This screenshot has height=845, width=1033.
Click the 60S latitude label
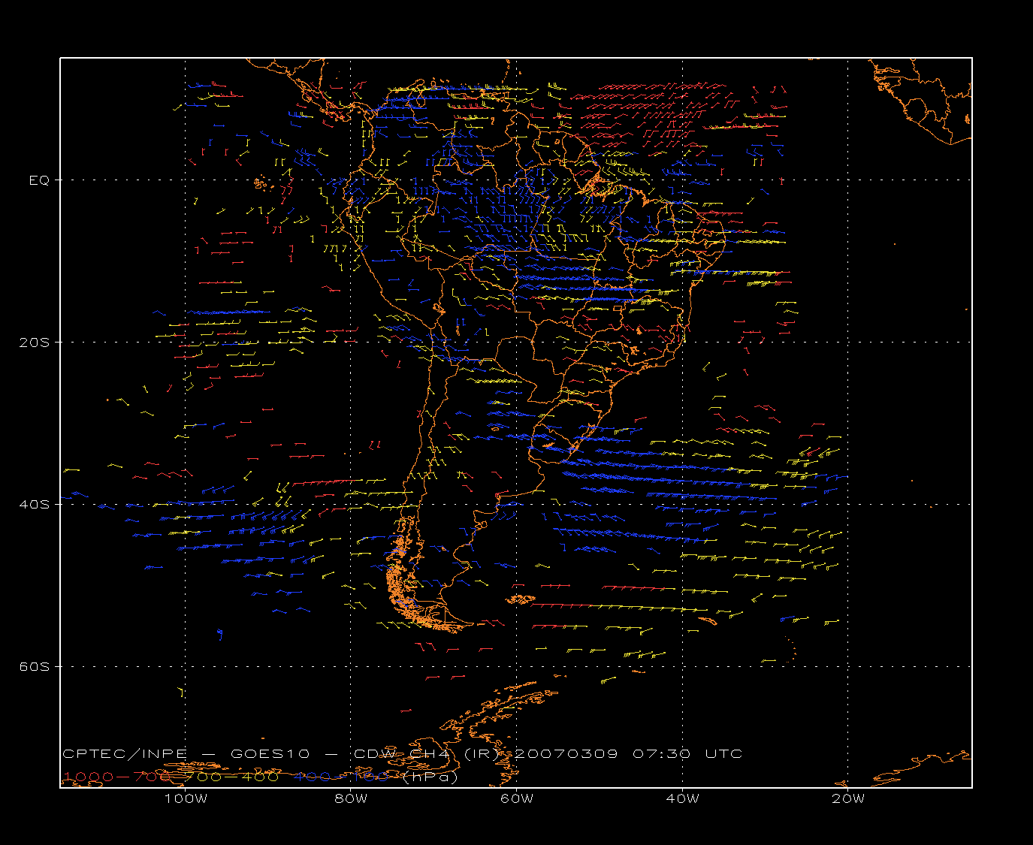click(34, 667)
